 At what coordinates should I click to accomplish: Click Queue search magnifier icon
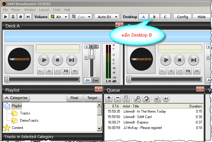[137, 98]
